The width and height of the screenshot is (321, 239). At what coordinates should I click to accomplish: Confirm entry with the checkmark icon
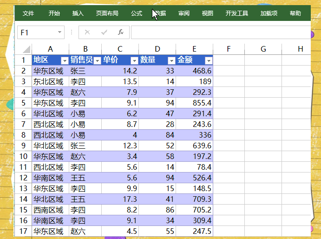(104, 32)
